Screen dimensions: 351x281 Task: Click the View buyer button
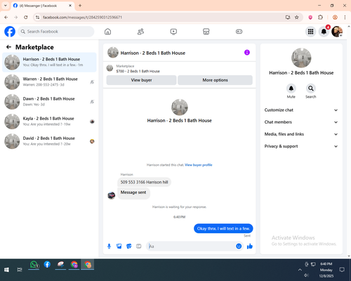[x=141, y=80]
